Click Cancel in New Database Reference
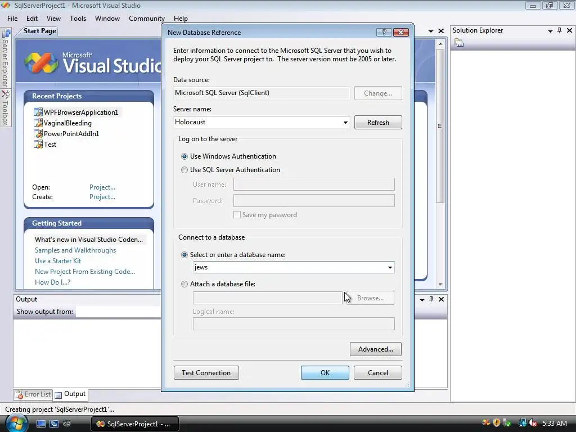 click(378, 373)
